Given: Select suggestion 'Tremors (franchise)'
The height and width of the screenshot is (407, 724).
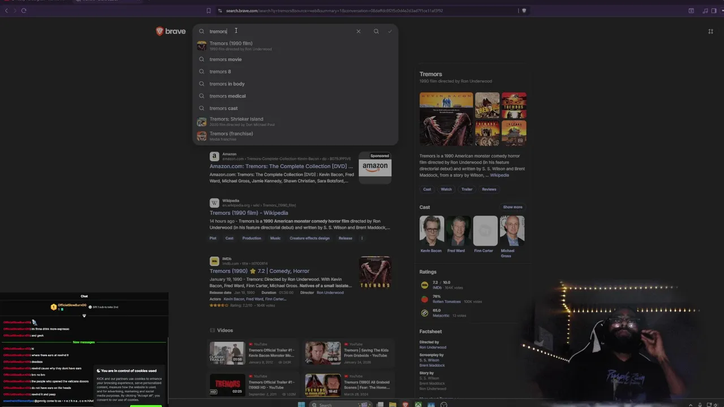Looking at the screenshot, I should (295, 136).
